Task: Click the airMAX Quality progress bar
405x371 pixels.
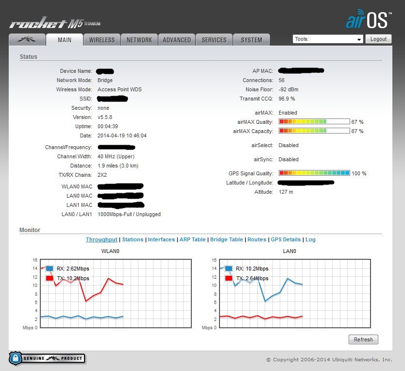Action: [x=314, y=122]
